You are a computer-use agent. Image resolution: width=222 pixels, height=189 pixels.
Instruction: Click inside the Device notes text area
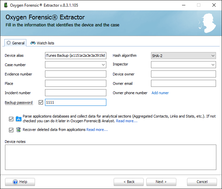coord(111,157)
